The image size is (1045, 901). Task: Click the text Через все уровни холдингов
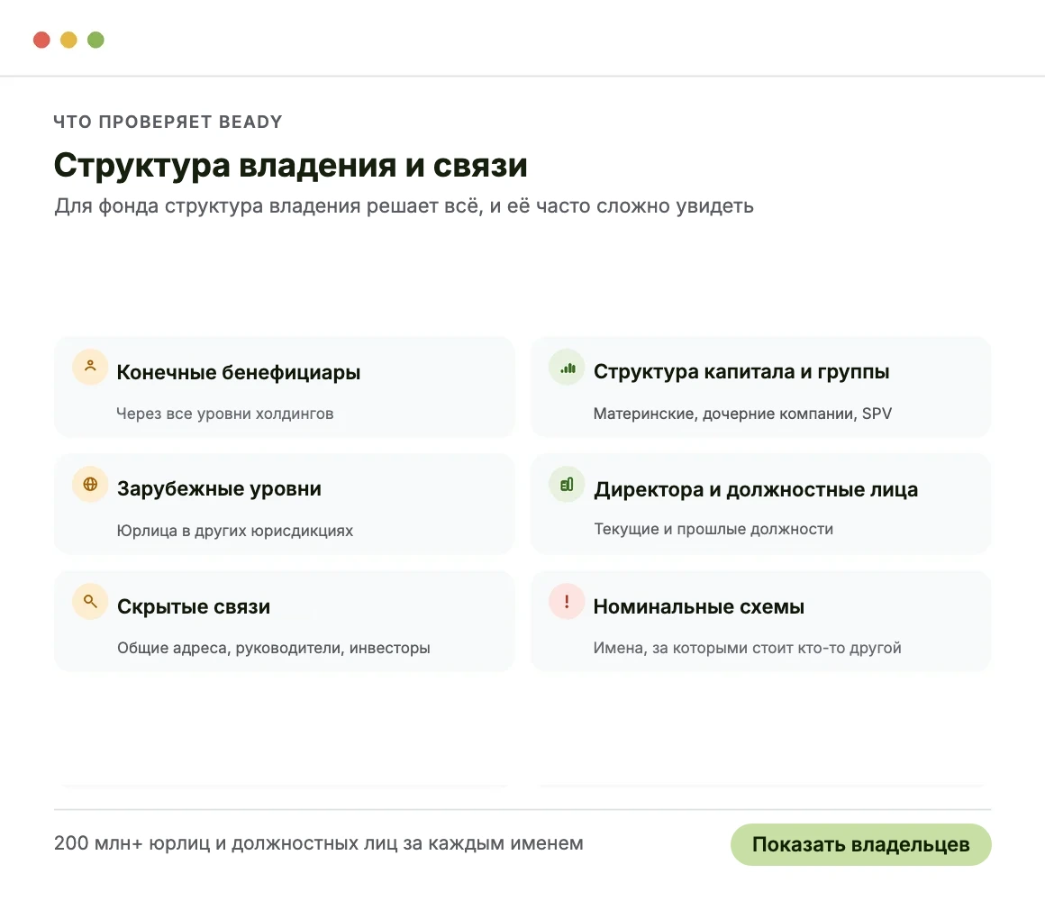(225, 414)
